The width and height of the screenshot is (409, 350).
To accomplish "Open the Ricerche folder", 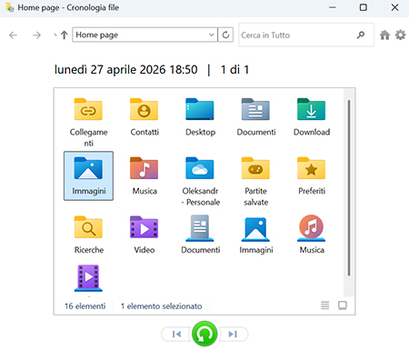I will pyautogui.click(x=88, y=235).
